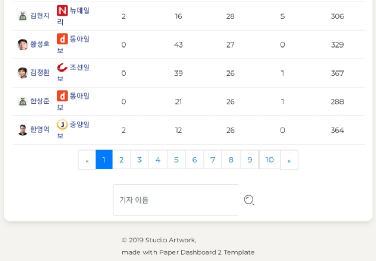Open page 5 of results

pyautogui.click(x=176, y=160)
